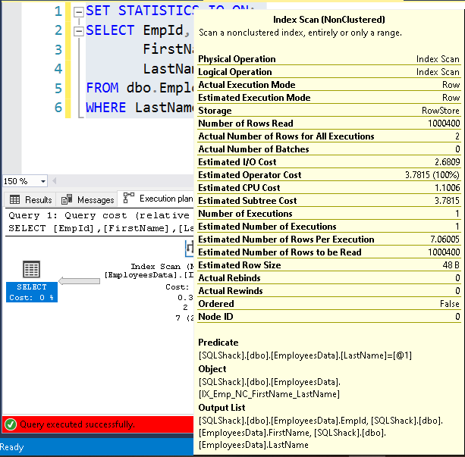Click the FROM keyword on line 5
Screen dimensions: 465x457
(102, 88)
